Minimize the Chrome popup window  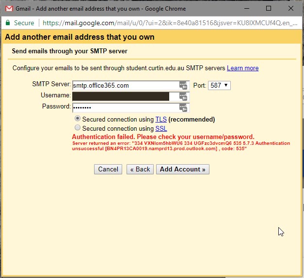coord(247,9)
